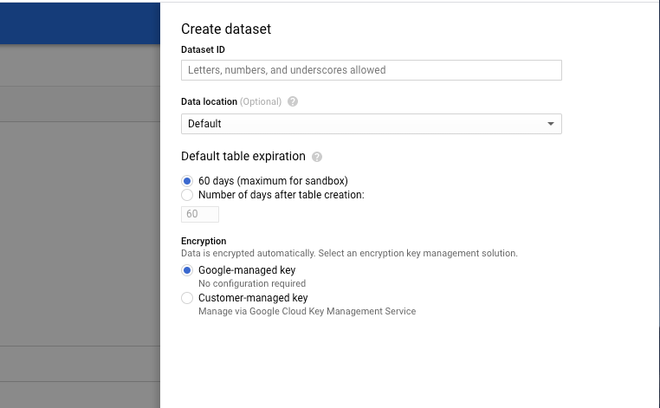The width and height of the screenshot is (660, 408).
Task: Choose Customer-managed key encryption
Action: click(x=187, y=298)
